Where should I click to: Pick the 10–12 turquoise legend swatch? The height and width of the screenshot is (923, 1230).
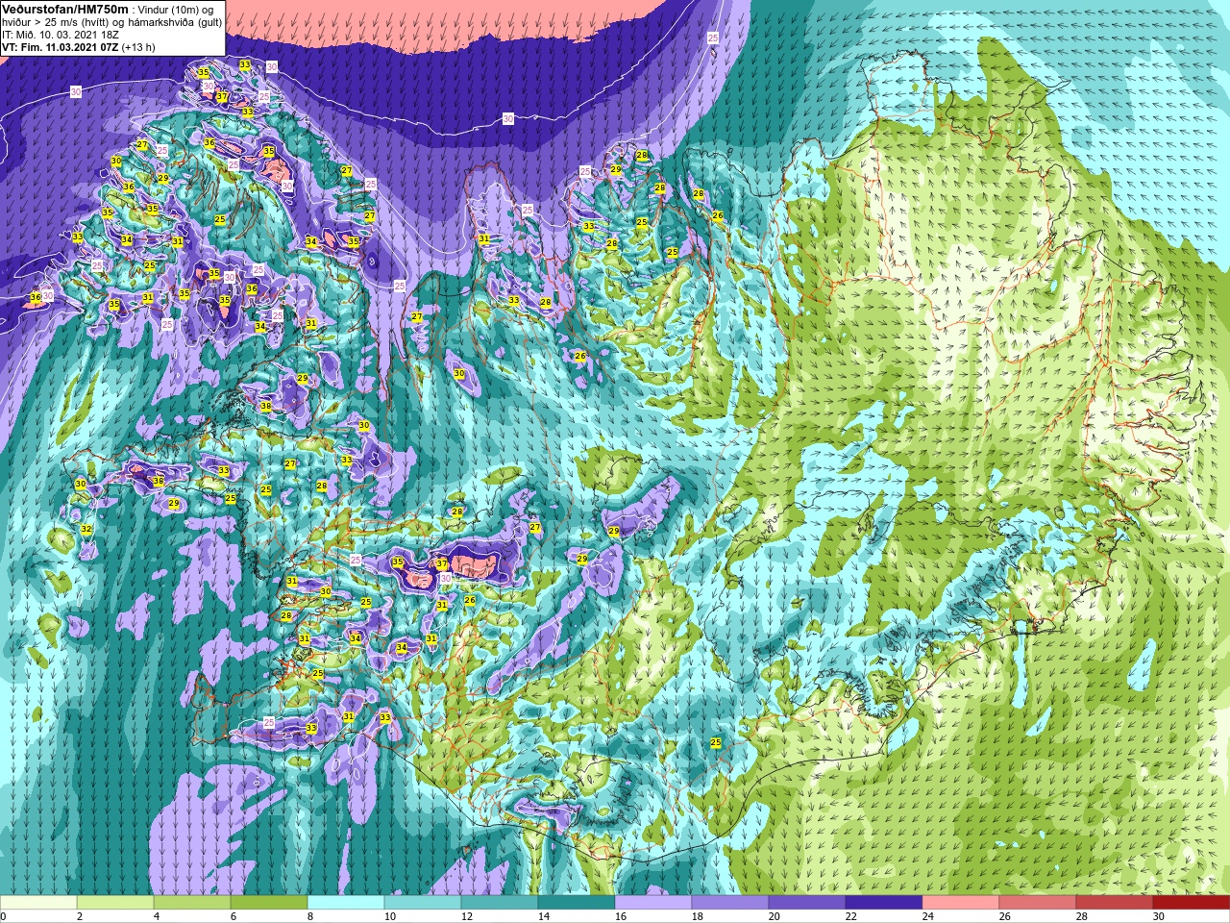point(423,903)
